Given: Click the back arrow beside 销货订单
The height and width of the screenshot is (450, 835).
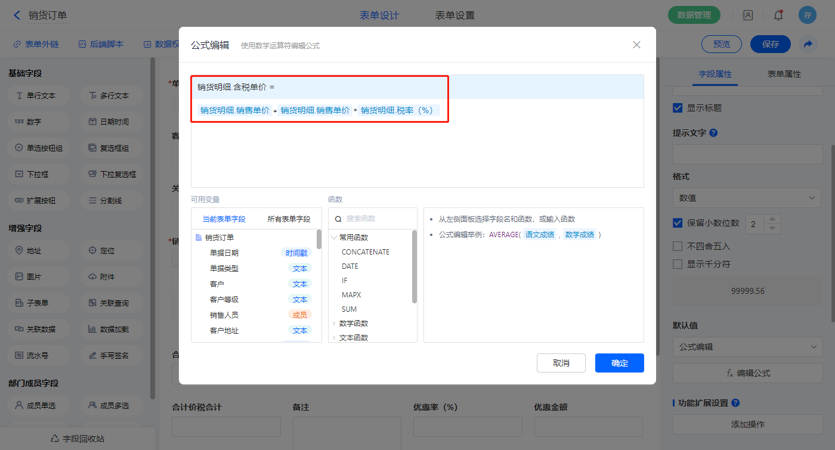Looking at the screenshot, I should tap(17, 15).
